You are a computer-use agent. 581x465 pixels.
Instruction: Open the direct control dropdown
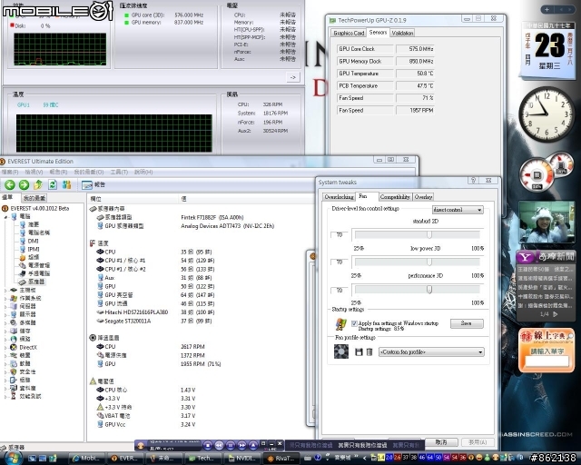tap(458, 210)
